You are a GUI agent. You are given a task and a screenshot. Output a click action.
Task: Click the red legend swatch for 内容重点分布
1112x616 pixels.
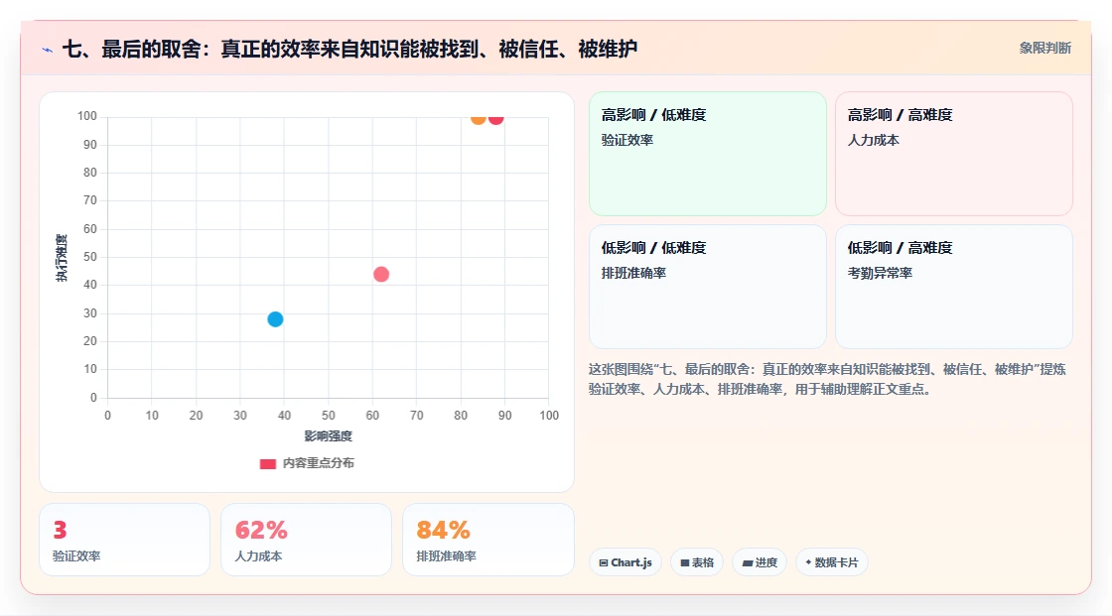click(x=267, y=464)
